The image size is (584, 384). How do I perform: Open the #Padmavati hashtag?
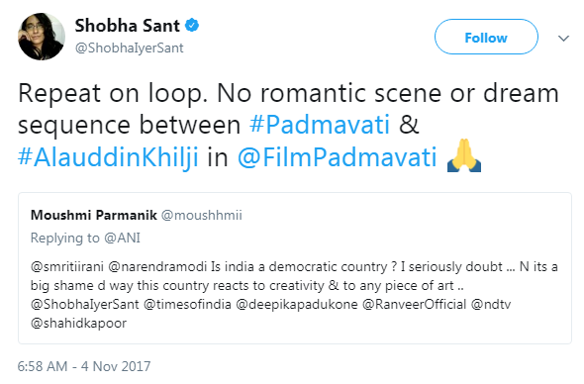coord(320,125)
